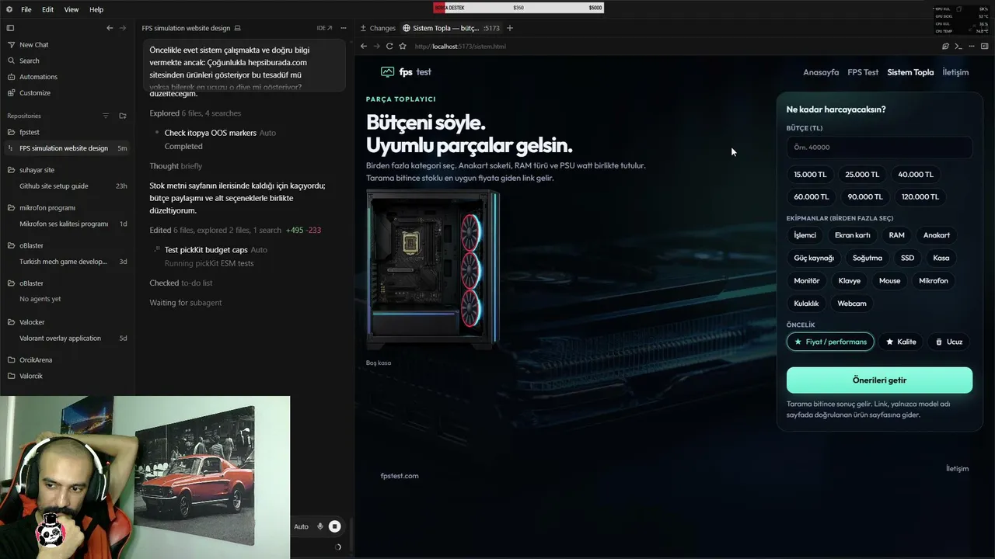Click the Önerileri getir button
This screenshot has width=995, height=559.
click(x=879, y=380)
